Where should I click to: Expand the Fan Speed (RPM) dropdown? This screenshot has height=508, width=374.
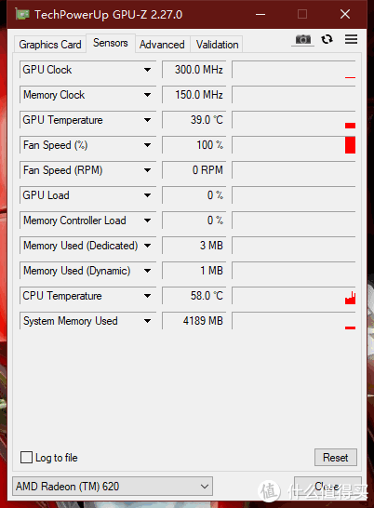[x=148, y=170]
